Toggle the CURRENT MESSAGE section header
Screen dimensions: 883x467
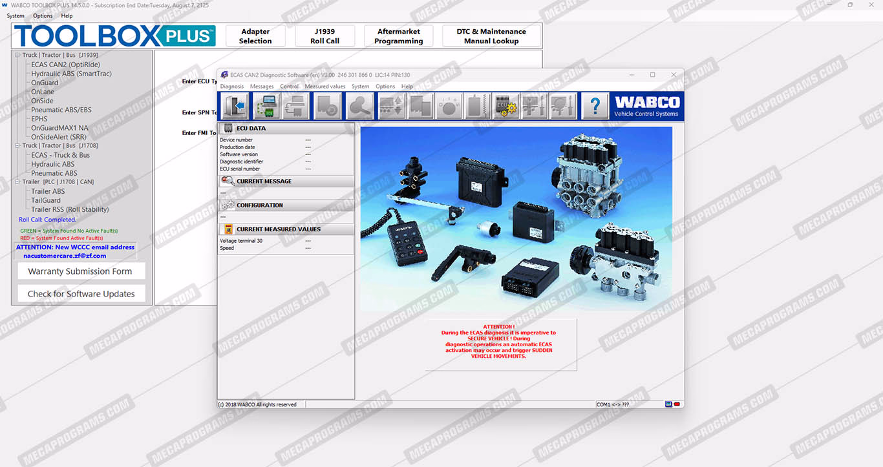pos(286,182)
